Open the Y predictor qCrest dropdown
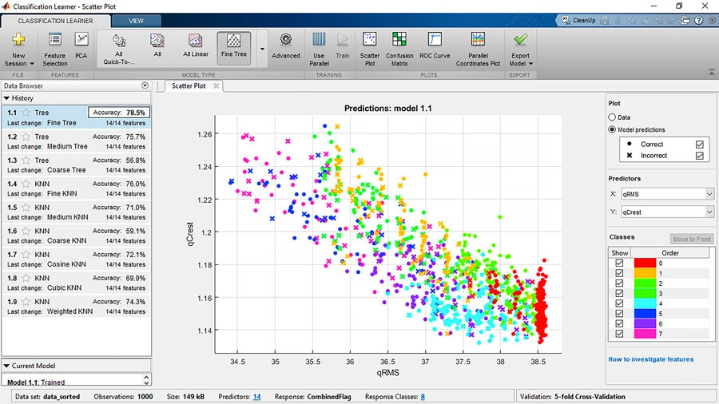This screenshot has height=404, width=719. coord(709,212)
